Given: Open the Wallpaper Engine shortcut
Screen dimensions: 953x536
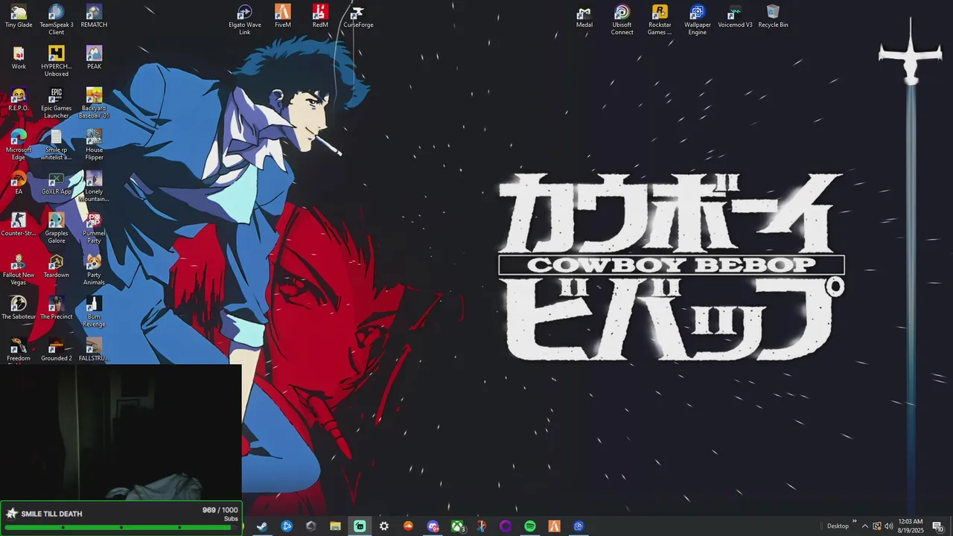Looking at the screenshot, I should 698,19.
